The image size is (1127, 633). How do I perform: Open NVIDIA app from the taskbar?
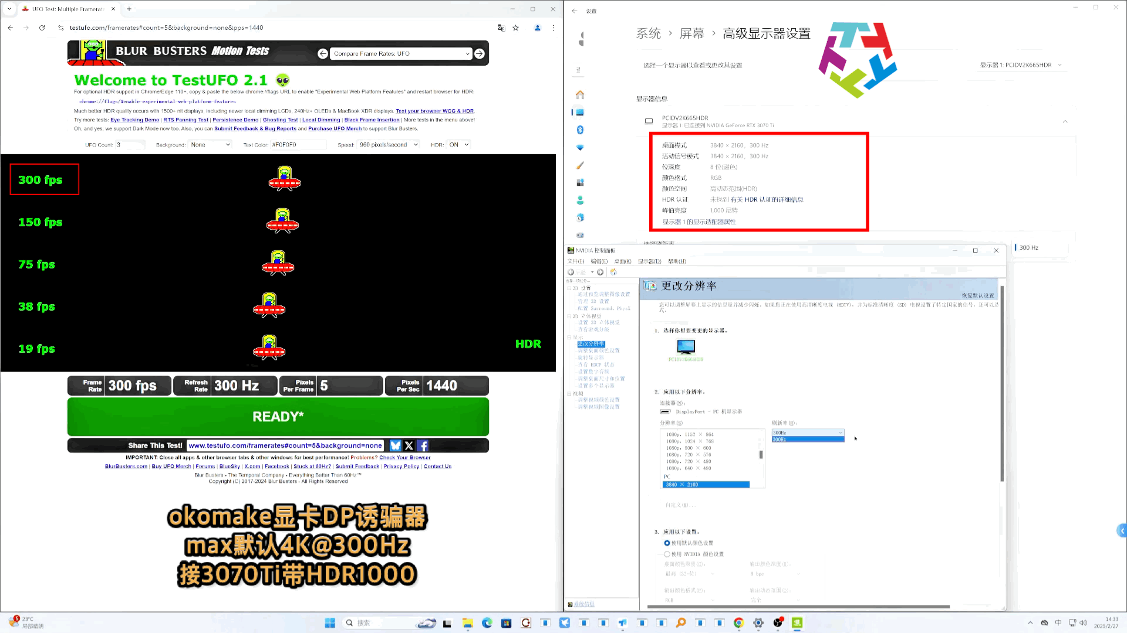tap(797, 622)
